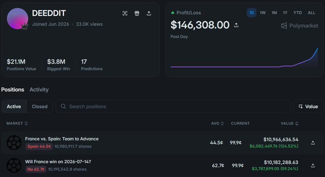The height and width of the screenshot is (177, 325).
Task: Click the $6,082,469.76 (124.53%) gain
Action: tap(274, 146)
